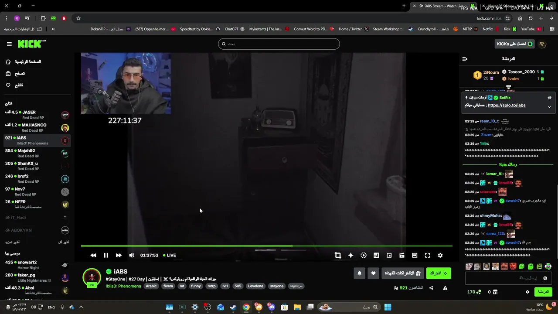This screenshot has width=558, height=314.
Task: Open Following متابع in sidebar
Action: 14,85
